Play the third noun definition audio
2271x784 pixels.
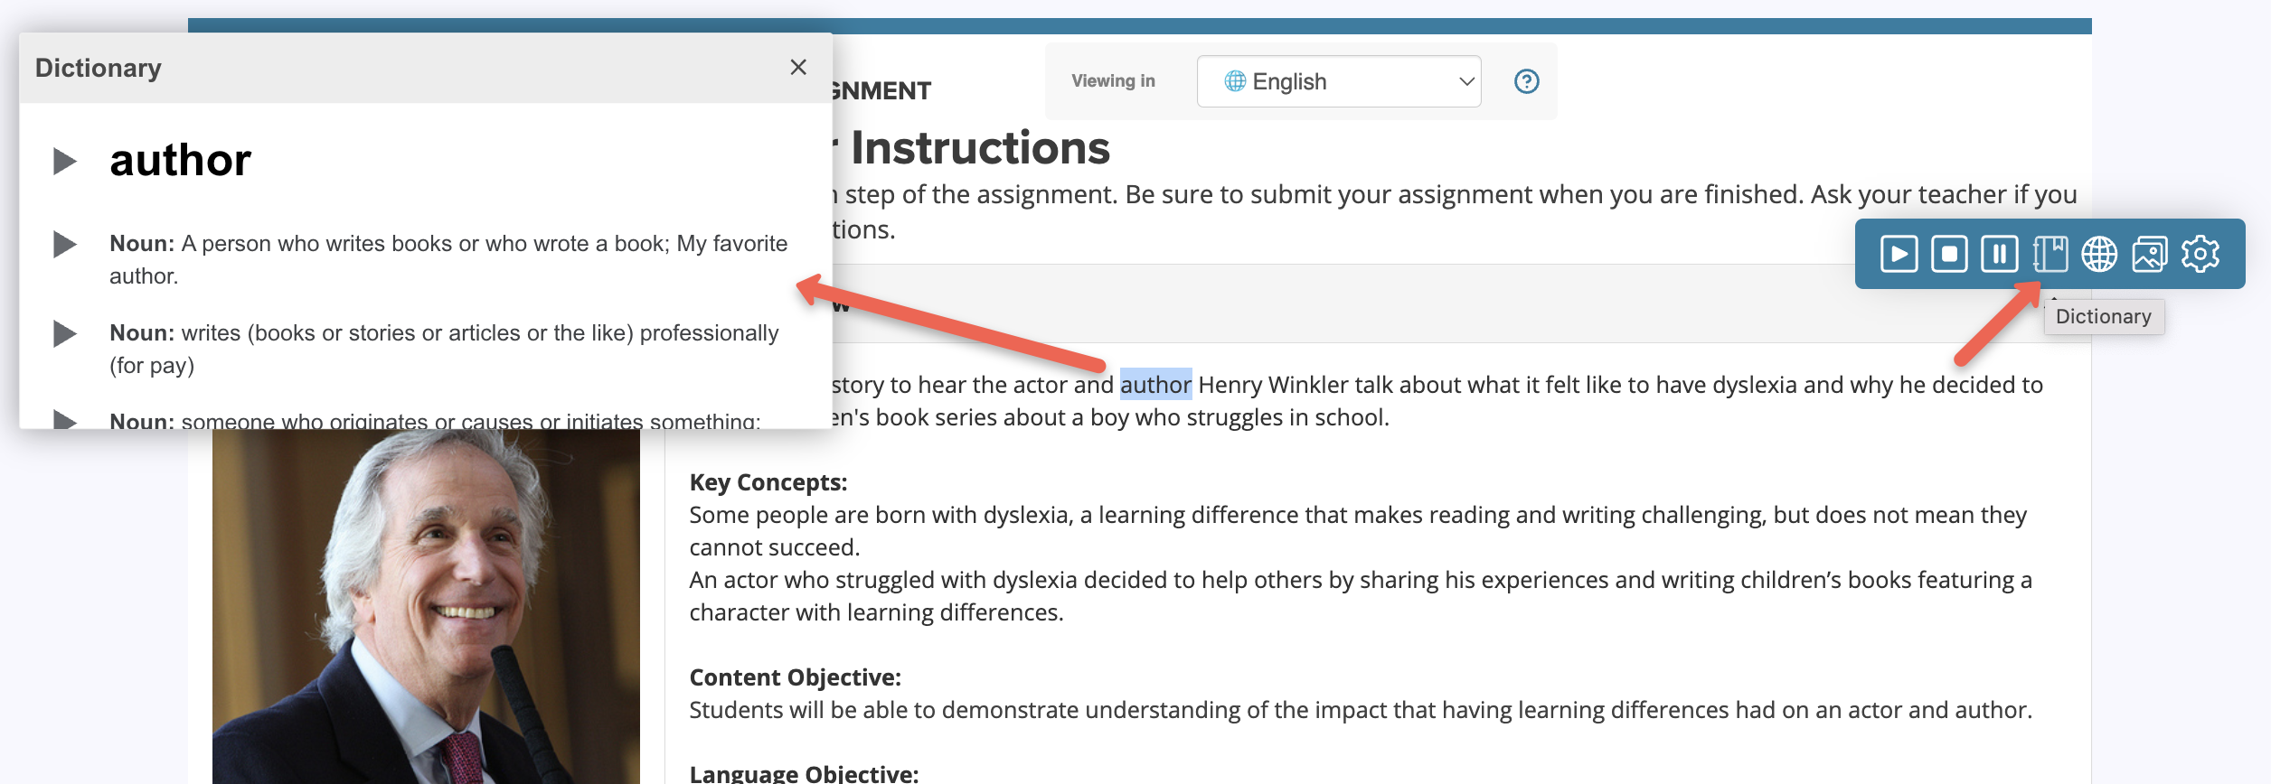coord(64,419)
